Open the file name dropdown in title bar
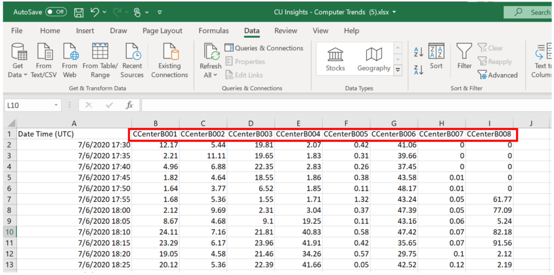The width and height of the screenshot is (554, 275). point(394,12)
